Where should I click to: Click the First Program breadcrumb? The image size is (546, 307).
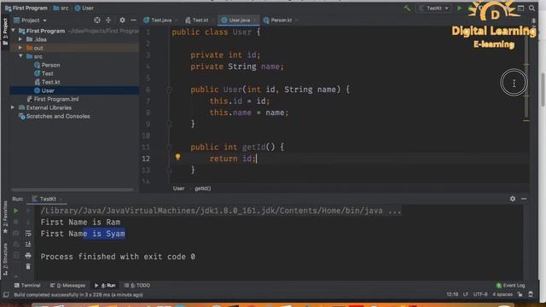[x=26, y=8]
